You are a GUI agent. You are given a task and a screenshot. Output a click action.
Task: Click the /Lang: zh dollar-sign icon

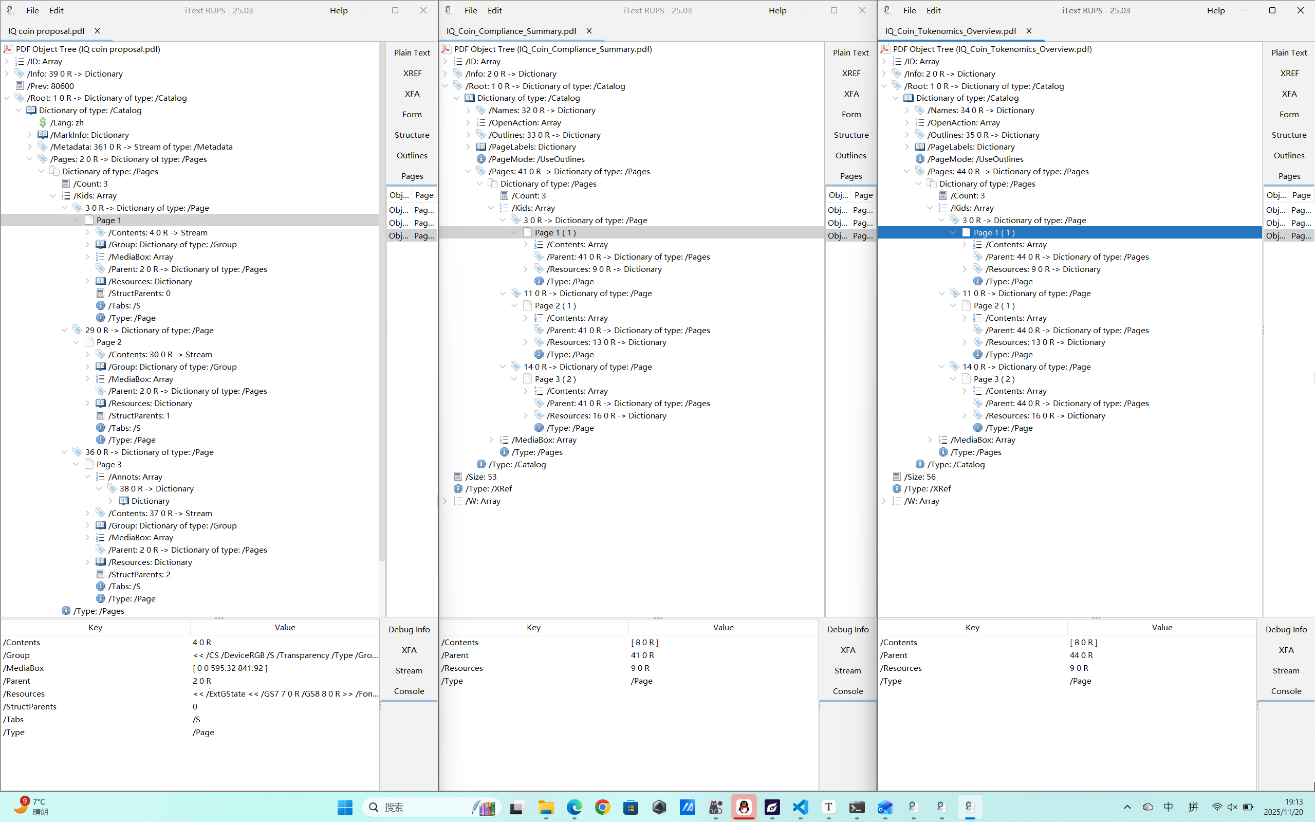pyautogui.click(x=43, y=122)
